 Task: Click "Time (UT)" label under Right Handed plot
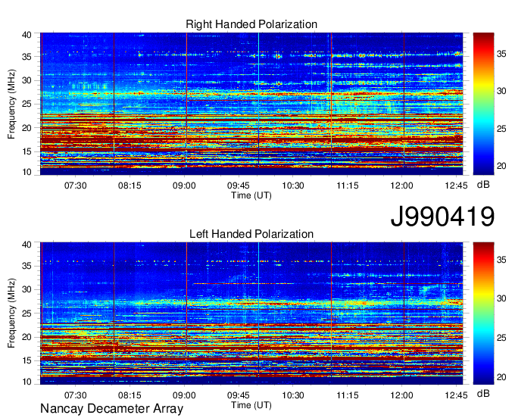[x=251, y=195]
